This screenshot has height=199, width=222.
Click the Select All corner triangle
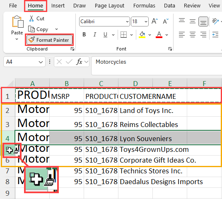[x=10, y=83]
